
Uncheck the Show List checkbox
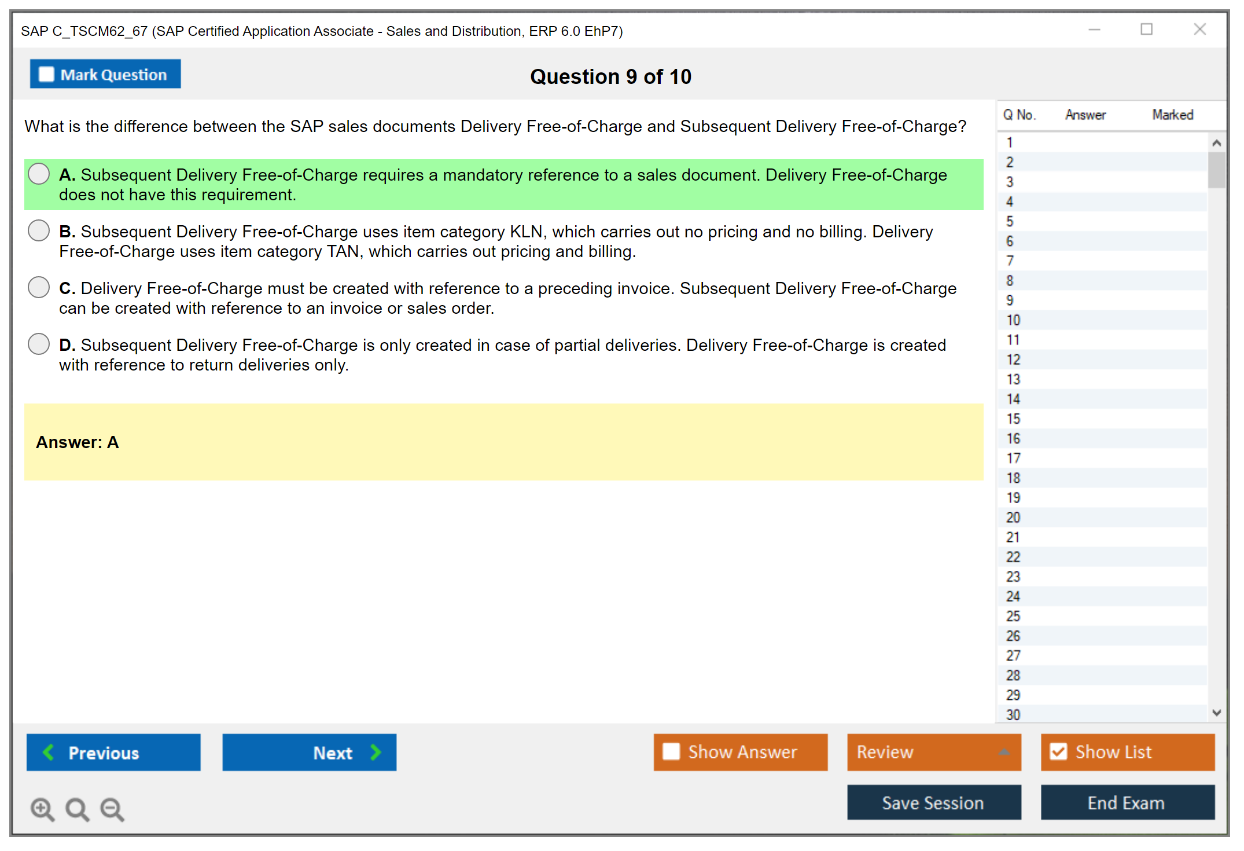[x=1058, y=751]
